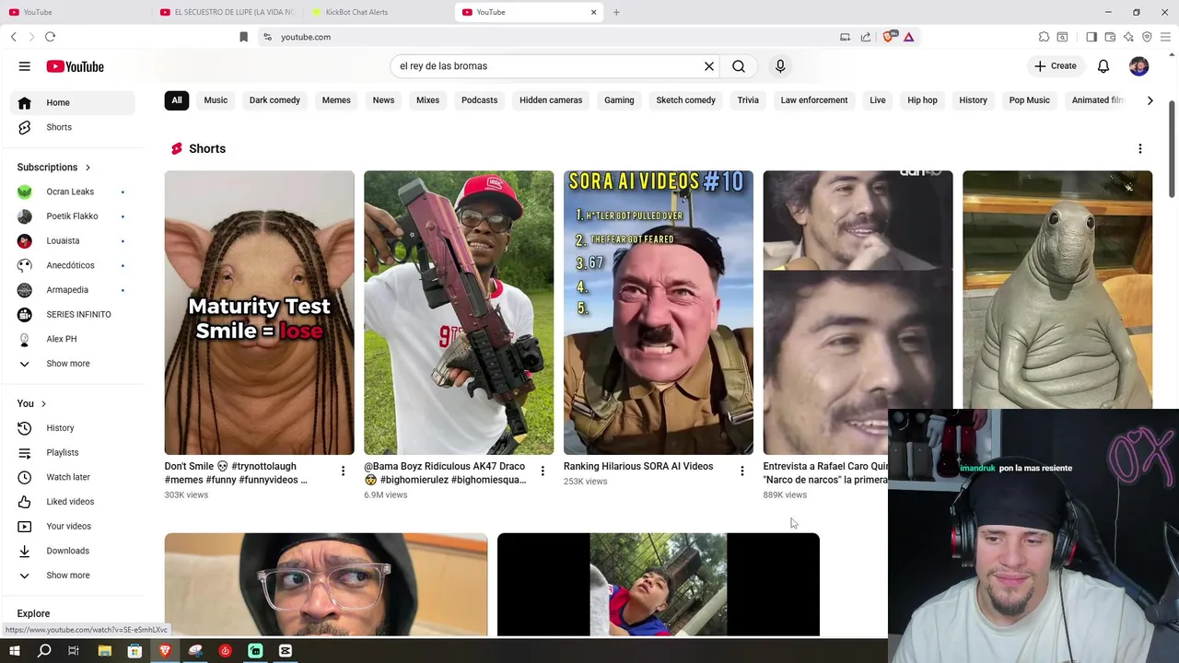Select the Memes filter chip

(x=336, y=100)
